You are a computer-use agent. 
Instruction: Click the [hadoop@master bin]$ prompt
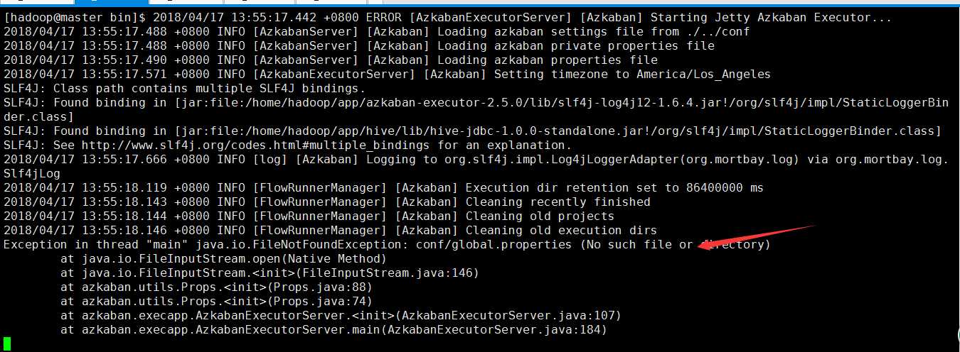coord(75,17)
